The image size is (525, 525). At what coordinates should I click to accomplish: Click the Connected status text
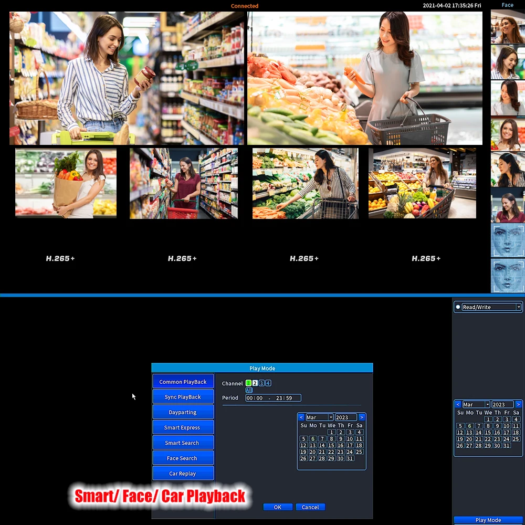245,6
